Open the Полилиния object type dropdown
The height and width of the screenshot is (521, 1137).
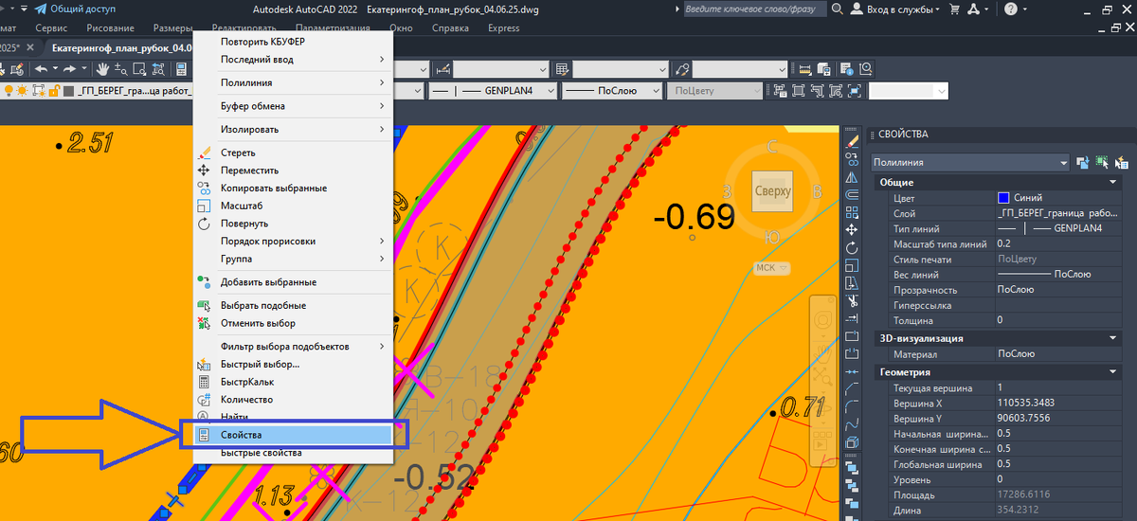970,162
